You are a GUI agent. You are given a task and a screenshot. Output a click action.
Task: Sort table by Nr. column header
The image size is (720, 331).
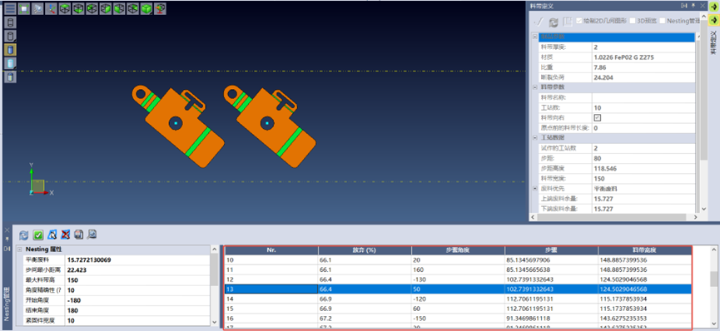[x=271, y=250]
